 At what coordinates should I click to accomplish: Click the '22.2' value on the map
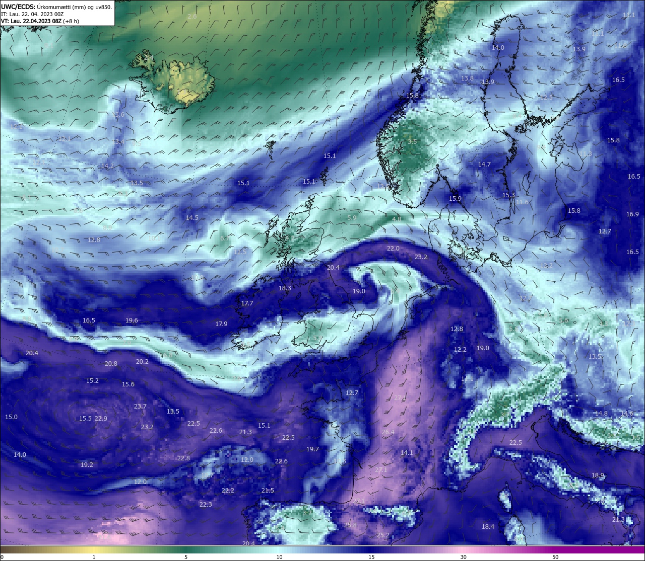(228, 491)
